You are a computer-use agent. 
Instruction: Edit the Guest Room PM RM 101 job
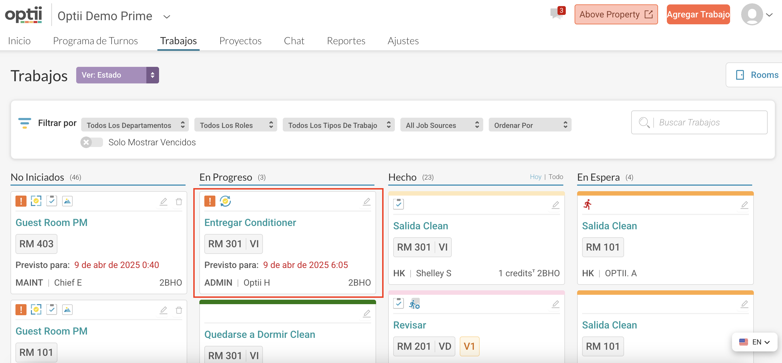pyautogui.click(x=163, y=310)
